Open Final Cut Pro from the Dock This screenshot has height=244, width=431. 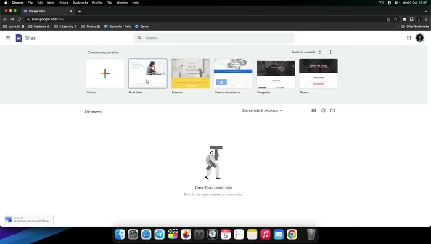[173, 235]
